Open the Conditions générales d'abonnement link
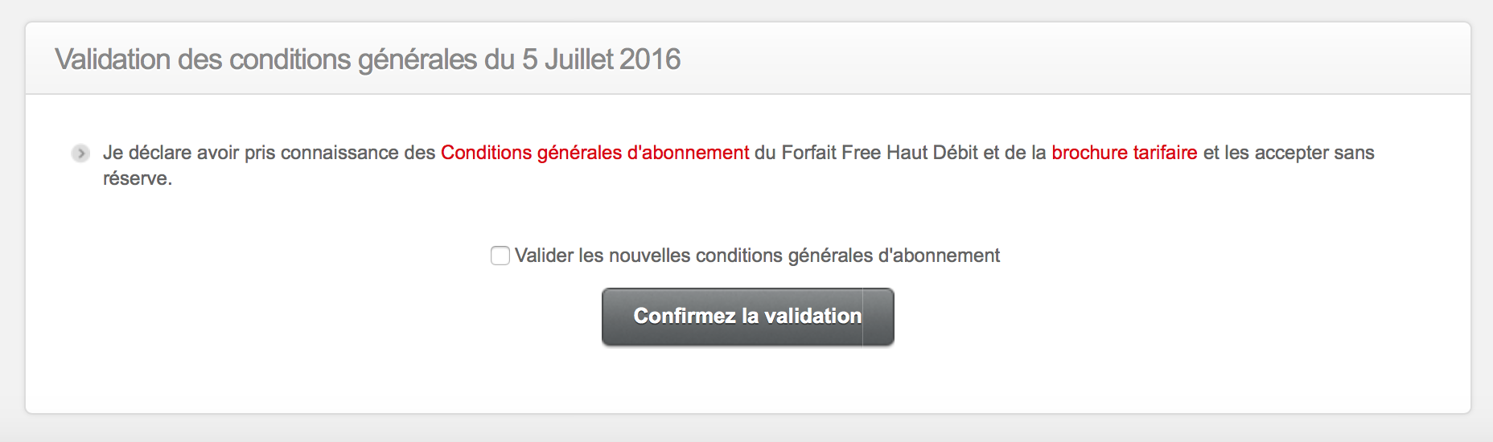 click(594, 153)
